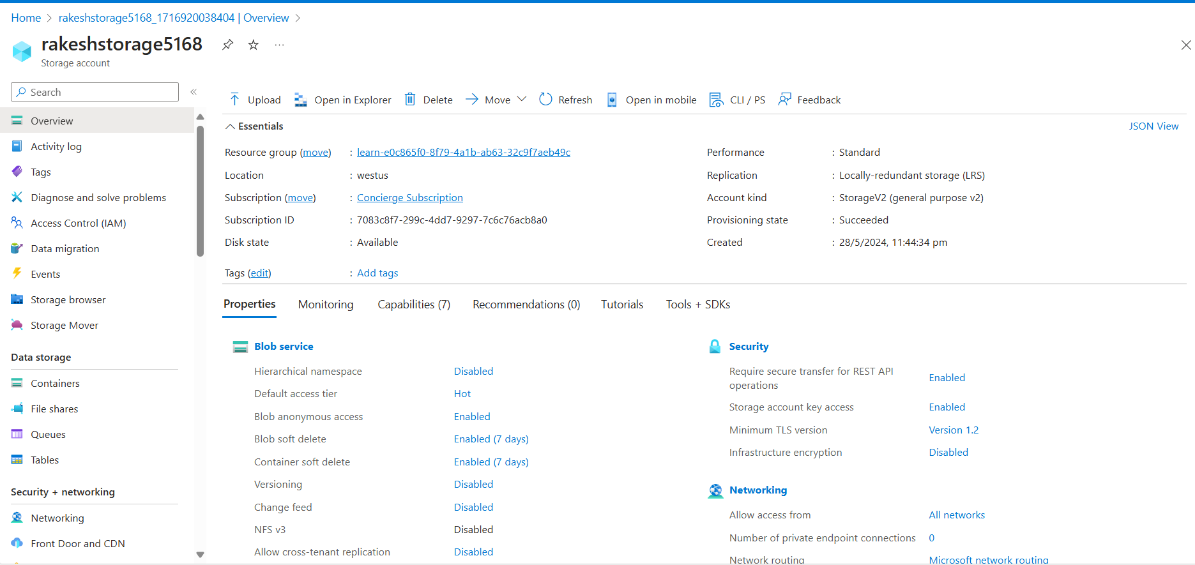Click Add tags link
This screenshot has width=1195, height=565.
(x=377, y=273)
